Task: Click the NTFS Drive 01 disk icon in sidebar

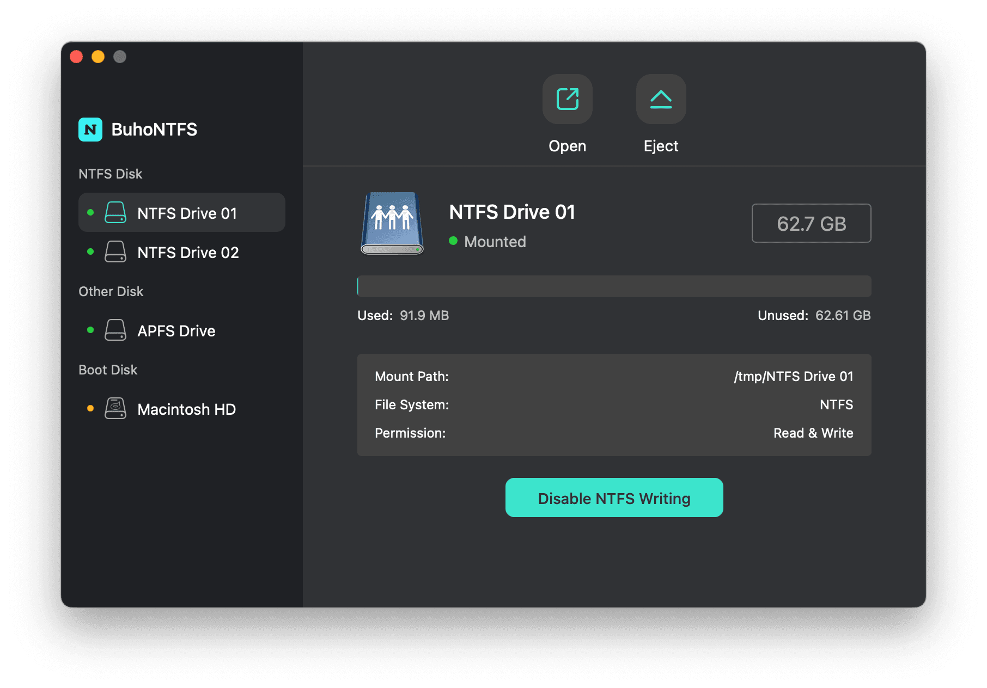Action: [115, 213]
